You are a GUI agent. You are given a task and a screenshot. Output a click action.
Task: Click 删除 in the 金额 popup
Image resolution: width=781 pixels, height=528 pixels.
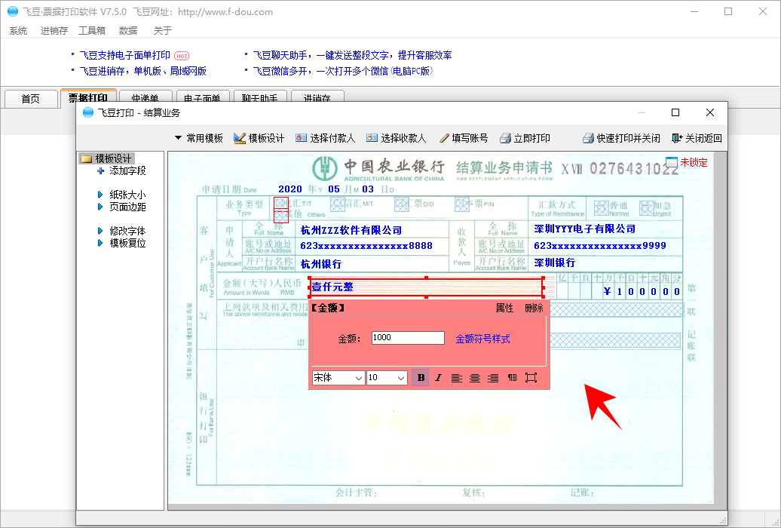coord(534,308)
